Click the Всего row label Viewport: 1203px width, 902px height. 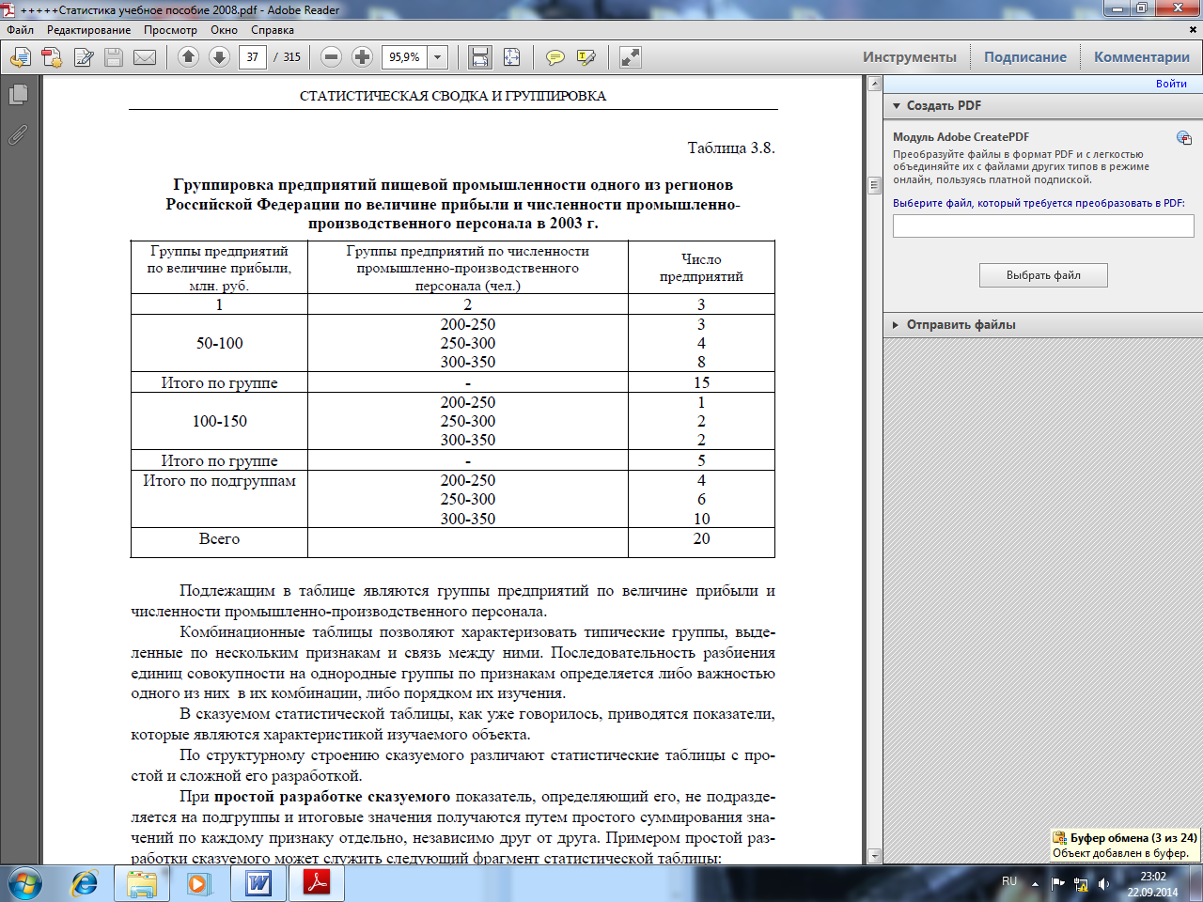[x=219, y=539]
